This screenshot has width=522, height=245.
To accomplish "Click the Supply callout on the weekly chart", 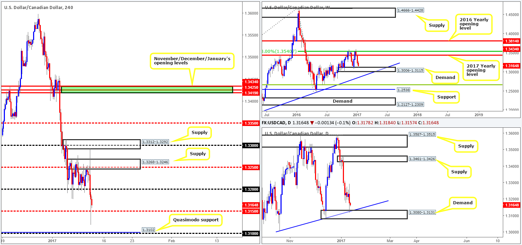I will point(437,25).
